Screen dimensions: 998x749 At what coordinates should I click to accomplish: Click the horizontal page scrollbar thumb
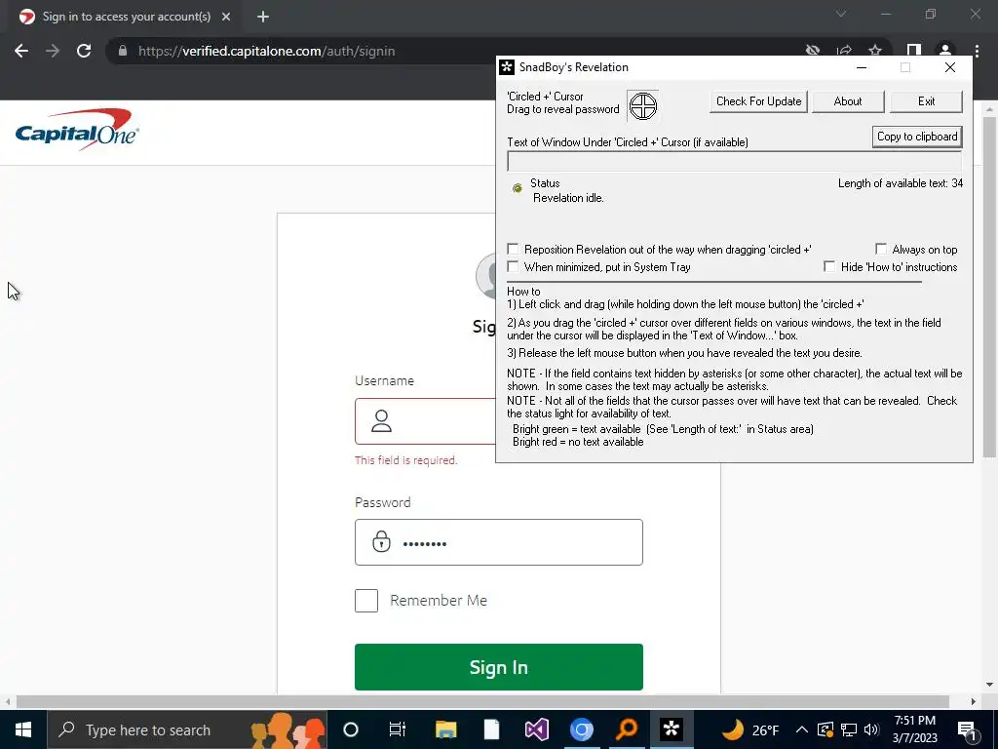pyautogui.click(x=482, y=701)
